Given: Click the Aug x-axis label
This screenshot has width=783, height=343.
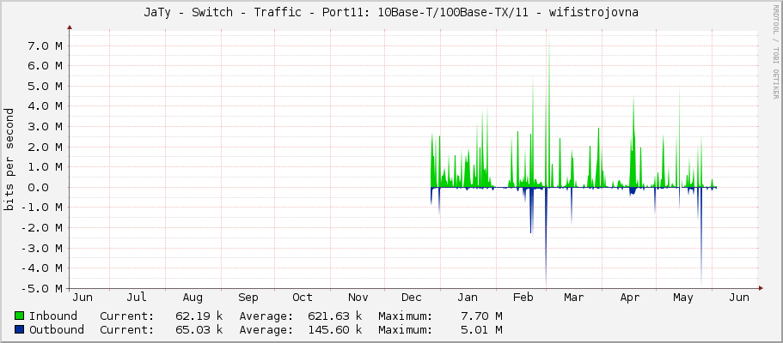Looking at the screenshot, I should click(x=193, y=298).
